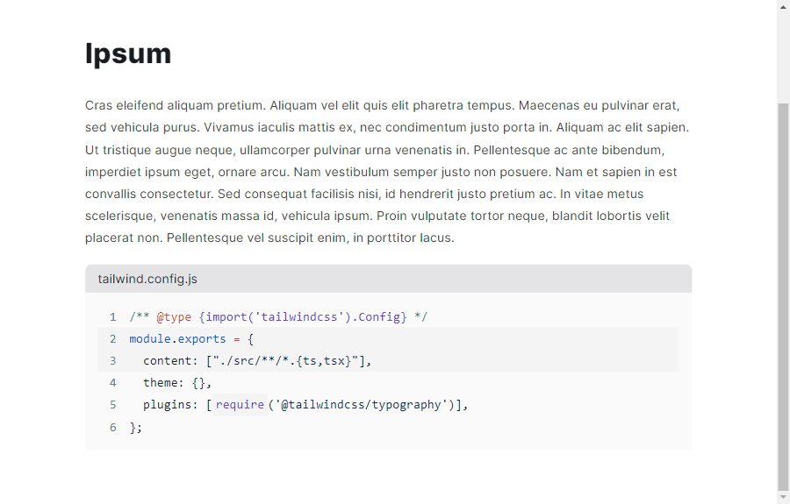Click line number 1 in code block

[113, 317]
